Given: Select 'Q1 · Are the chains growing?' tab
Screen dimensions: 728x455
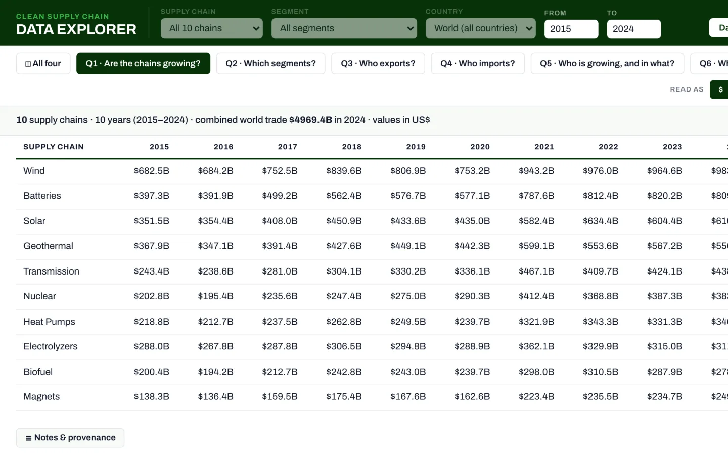Looking at the screenshot, I should tap(143, 63).
